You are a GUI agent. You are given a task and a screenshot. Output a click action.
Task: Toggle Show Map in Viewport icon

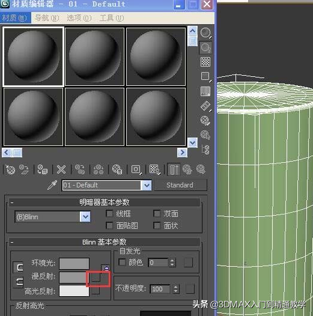[155, 169]
